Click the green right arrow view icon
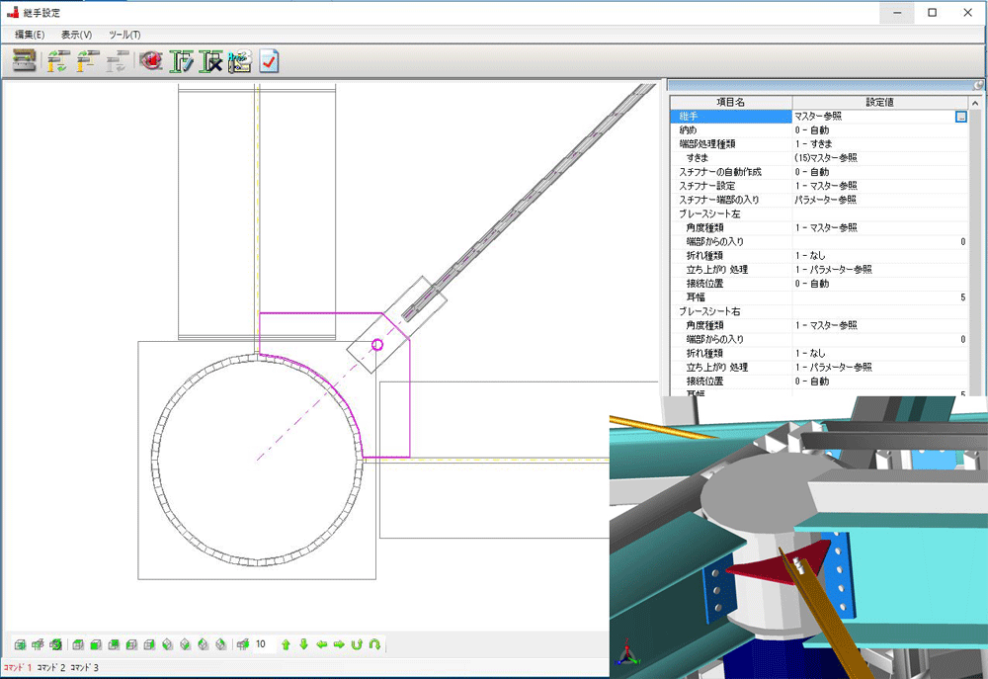 [x=339, y=644]
